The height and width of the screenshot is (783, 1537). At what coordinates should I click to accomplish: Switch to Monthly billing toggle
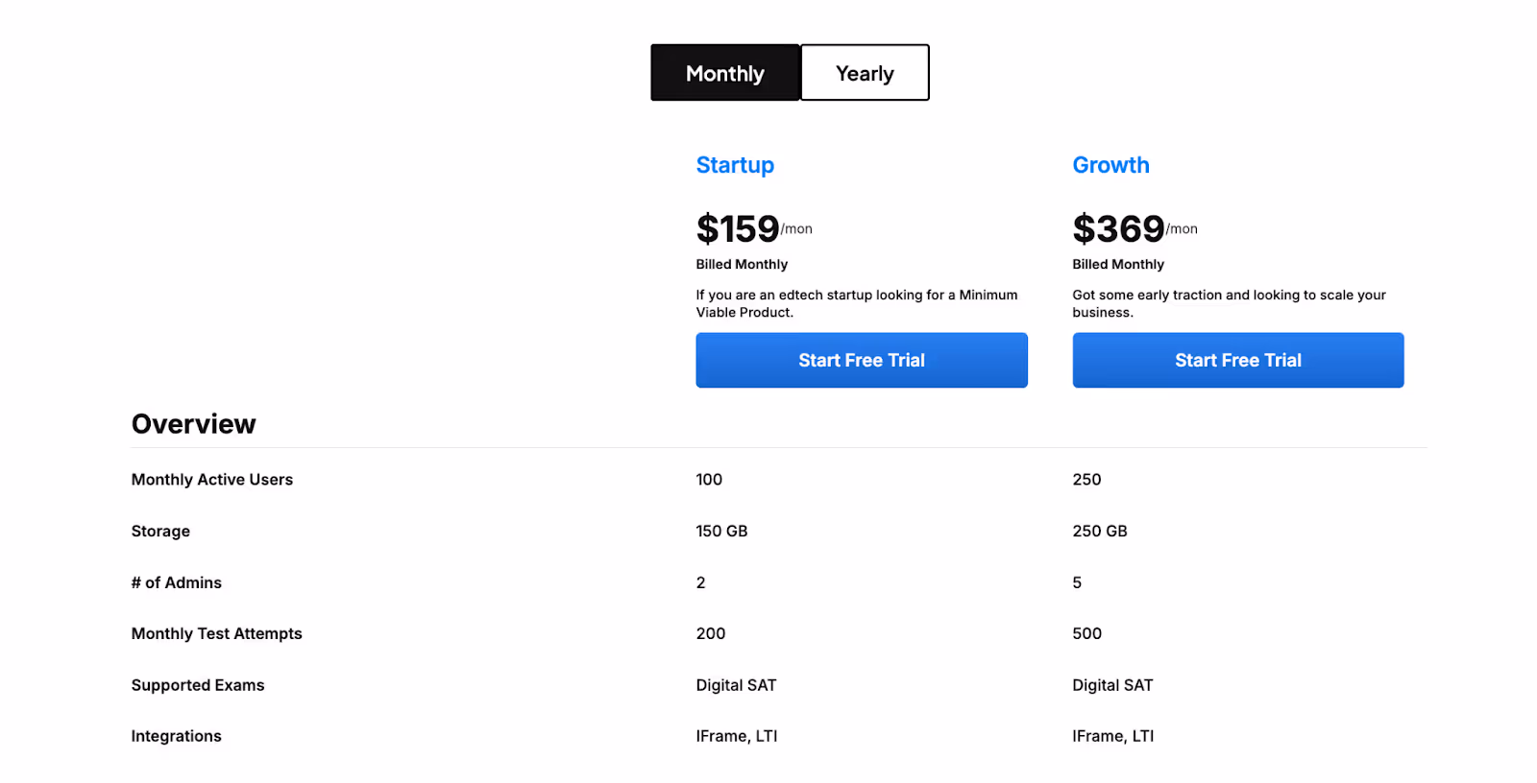point(725,73)
